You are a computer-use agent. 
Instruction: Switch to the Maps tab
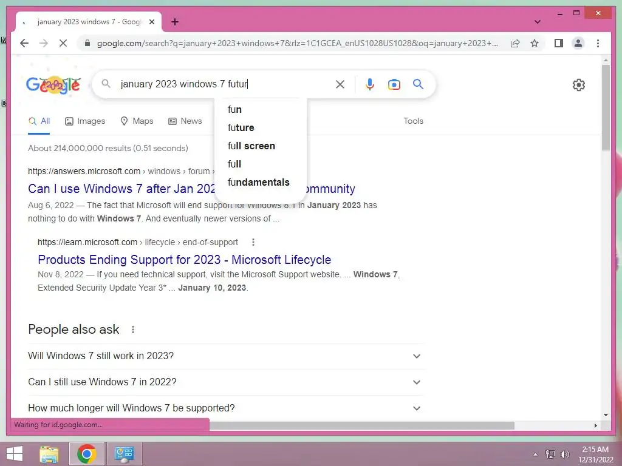[137, 121]
